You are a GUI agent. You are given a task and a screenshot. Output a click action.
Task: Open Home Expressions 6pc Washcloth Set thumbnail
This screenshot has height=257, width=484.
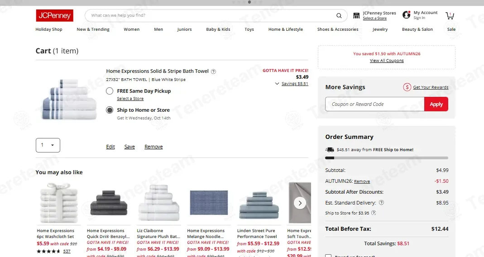(x=59, y=203)
